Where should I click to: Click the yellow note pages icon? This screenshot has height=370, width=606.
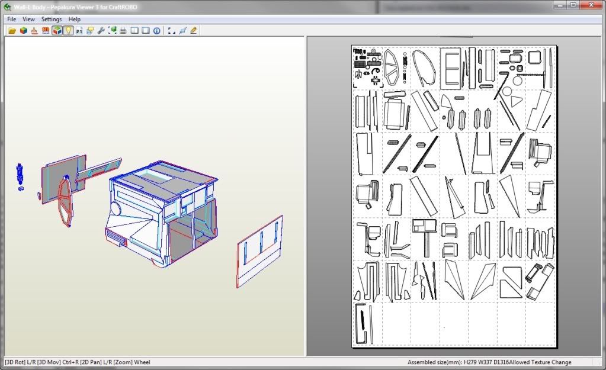click(90, 31)
